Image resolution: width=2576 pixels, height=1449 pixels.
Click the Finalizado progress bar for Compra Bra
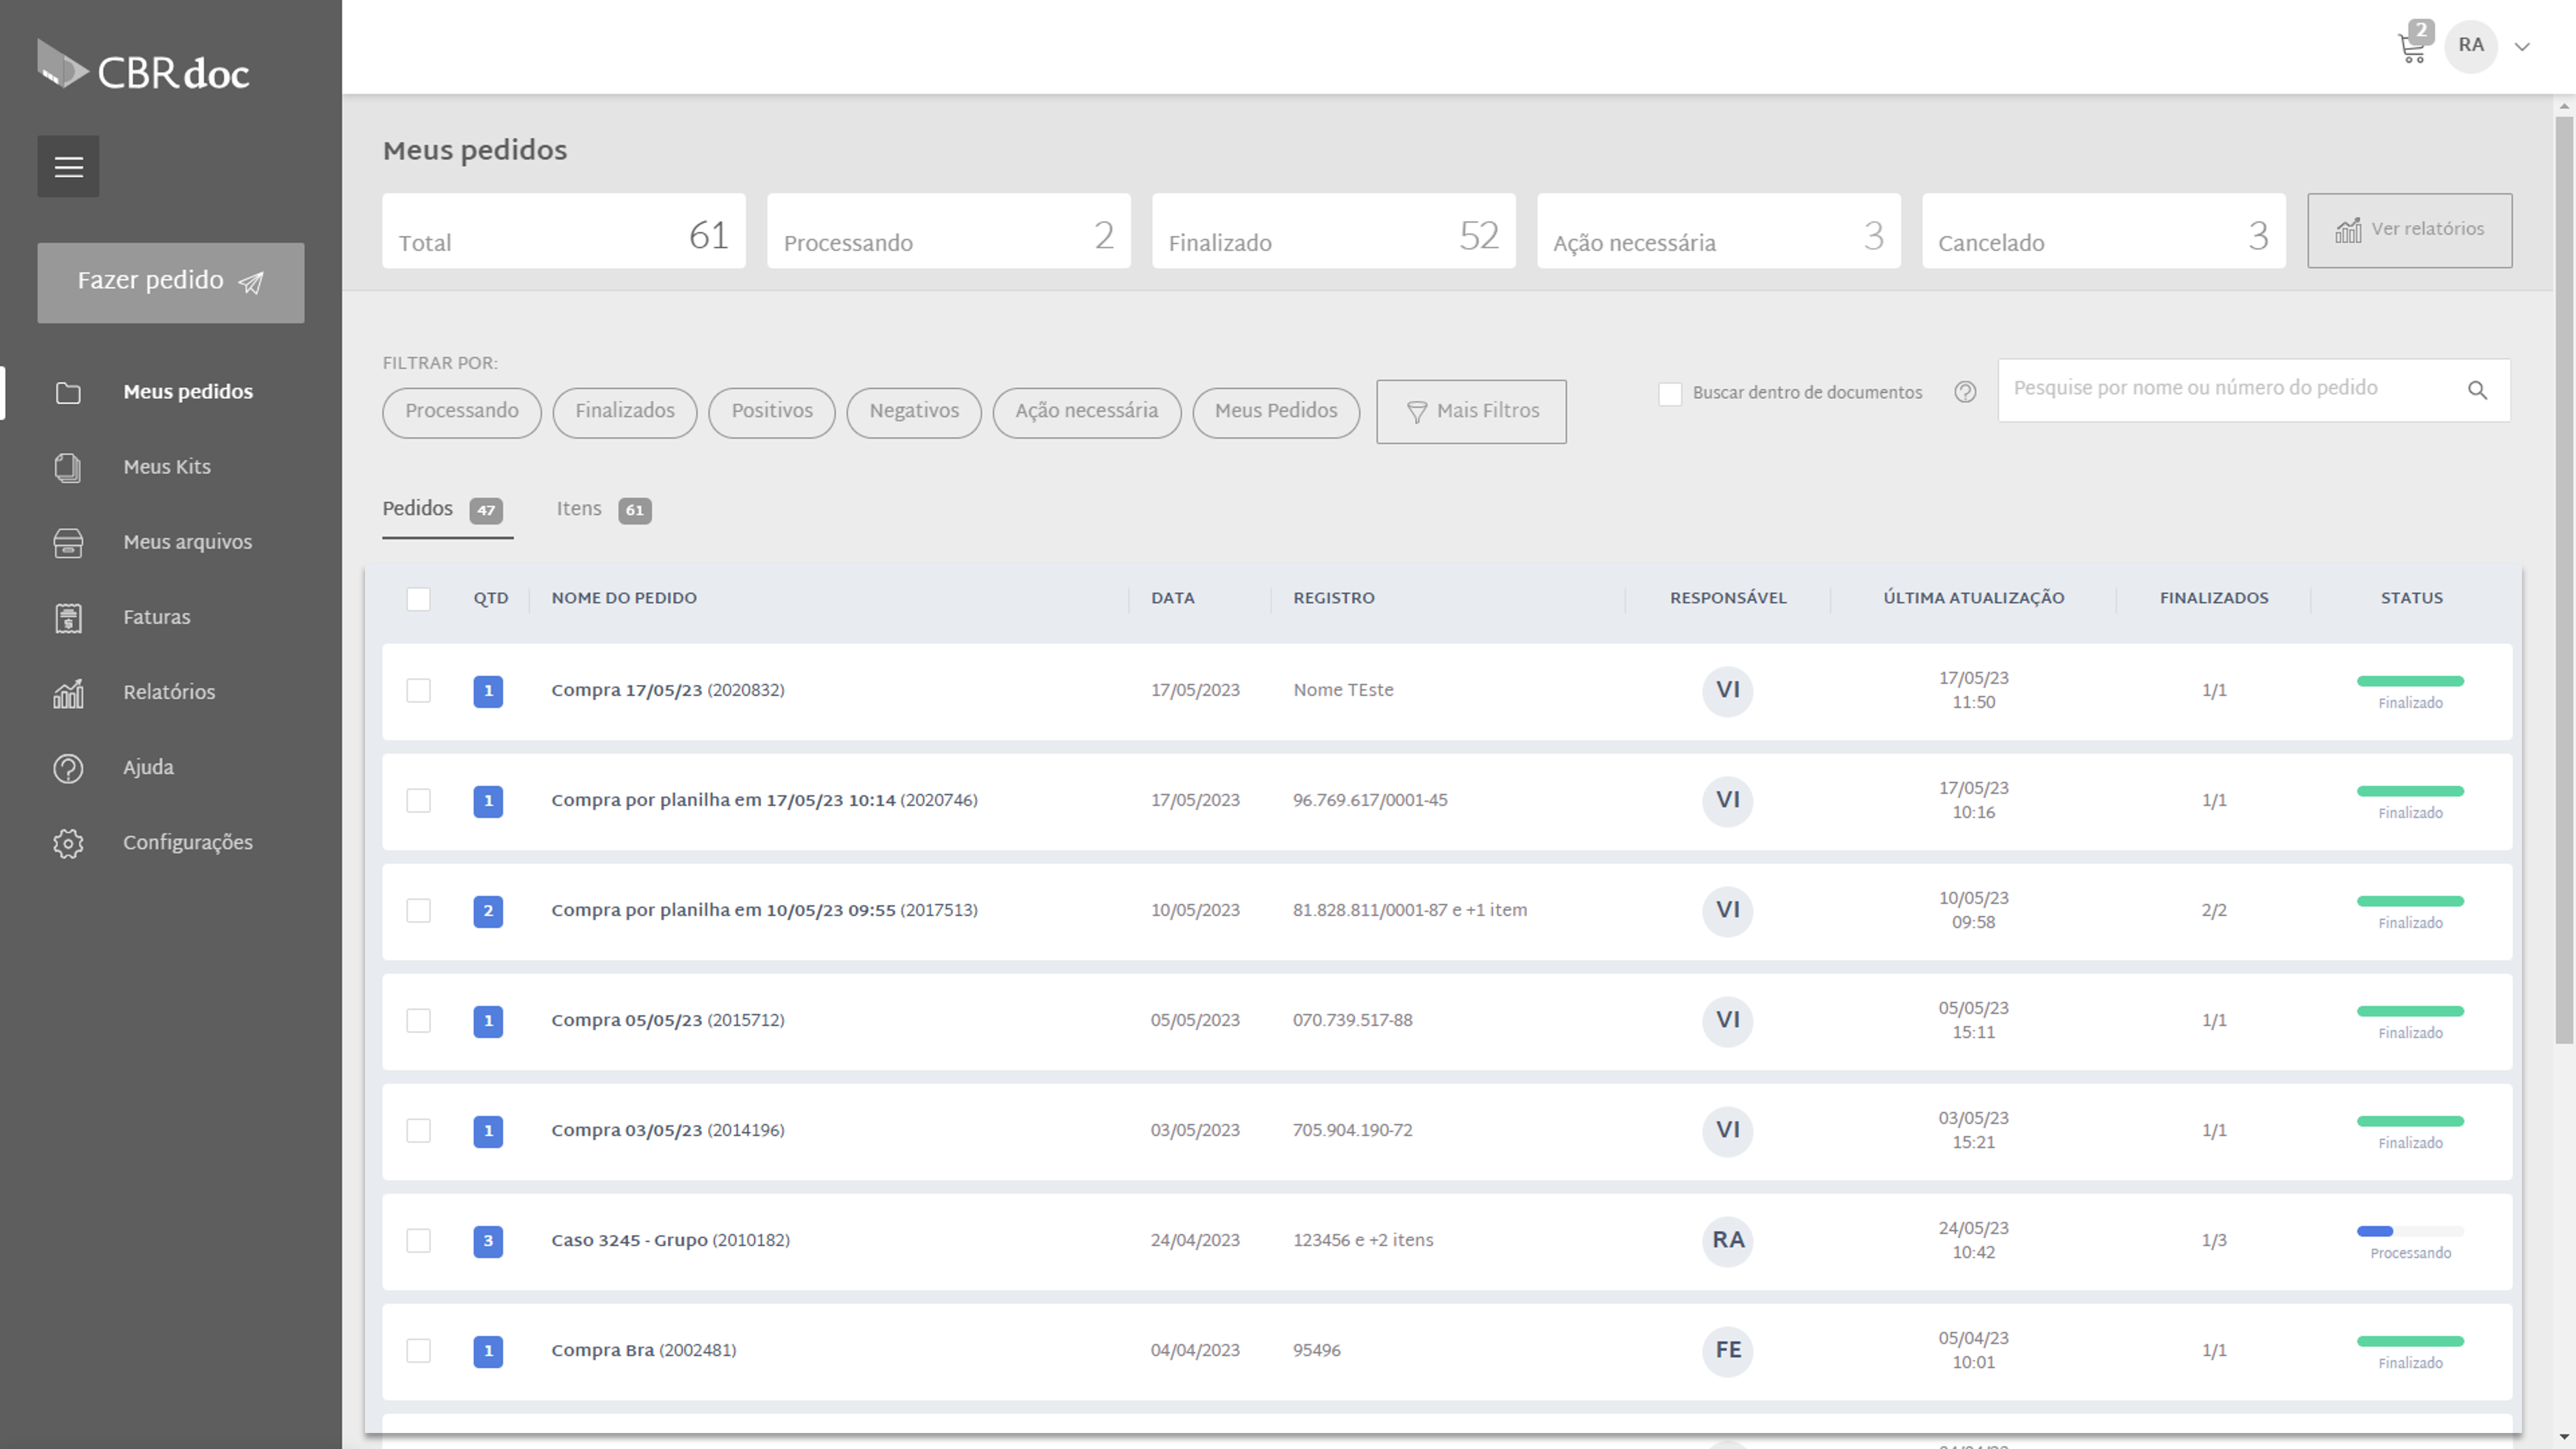[x=2410, y=1341]
